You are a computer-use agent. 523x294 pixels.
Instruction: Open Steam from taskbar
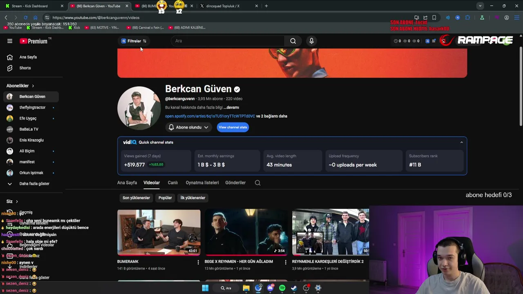[294, 288]
